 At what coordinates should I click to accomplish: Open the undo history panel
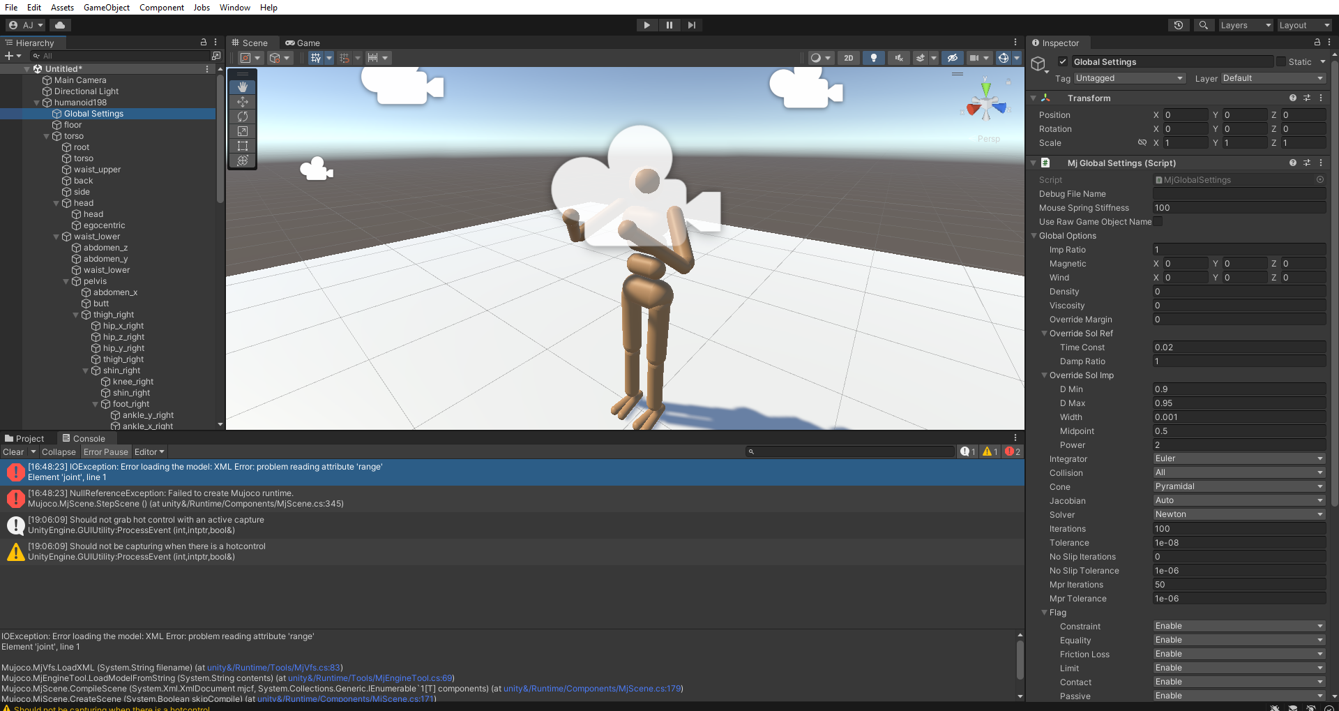(1179, 24)
